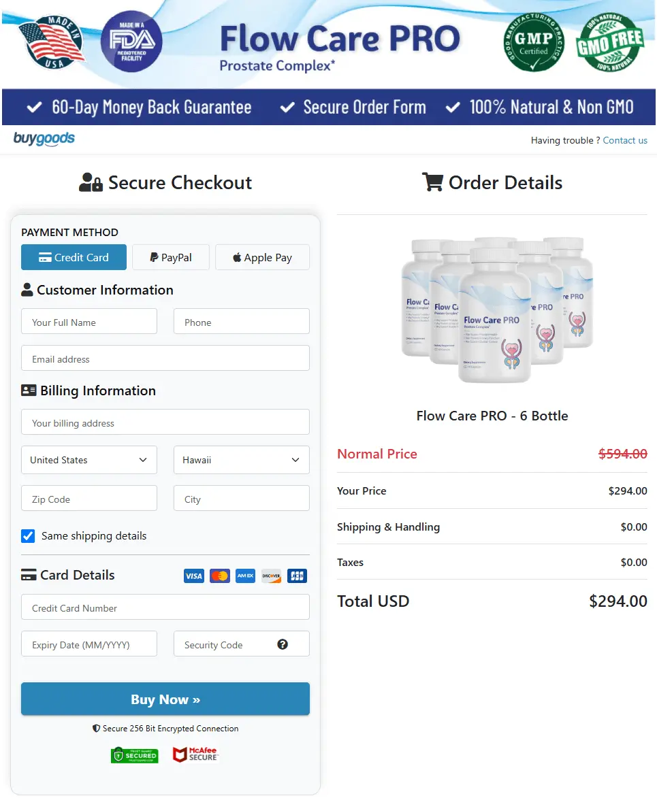Image resolution: width=657 pixels, height=798 pixels.
Task: Select the Mastercard payment icon
Action: coord(219,576)
